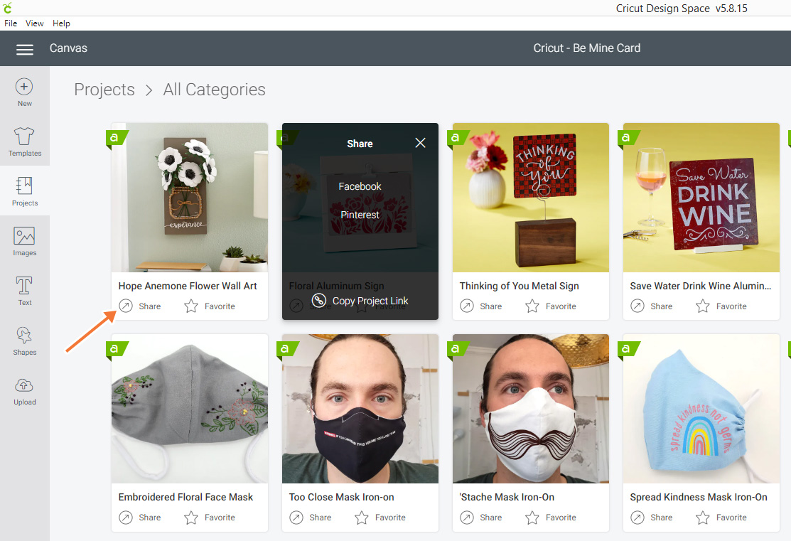This screenshot has width=791, height=541.
Task: Share arrow icon under Save Water Drink Wine
Action: (x=637, y=306)
